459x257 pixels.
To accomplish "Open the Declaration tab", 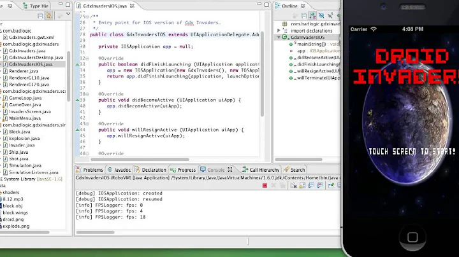I will point(150,170).
